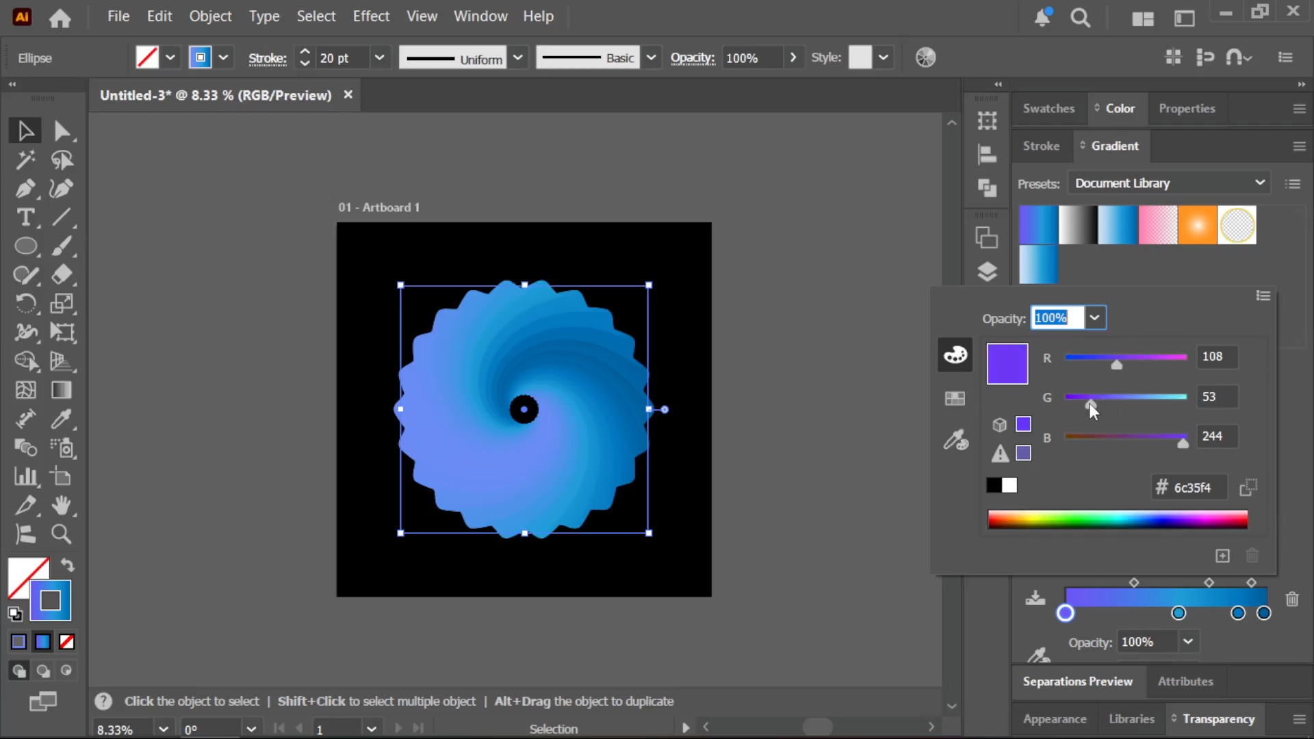Image resolution: width=1314 pixels, height=739 pixels.
Task: Activate the Column Graph tool
Action: 25,477
